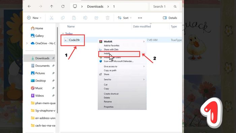Click the Downloads breadcrumb
The image size is (236, 133).
[95, 6]
